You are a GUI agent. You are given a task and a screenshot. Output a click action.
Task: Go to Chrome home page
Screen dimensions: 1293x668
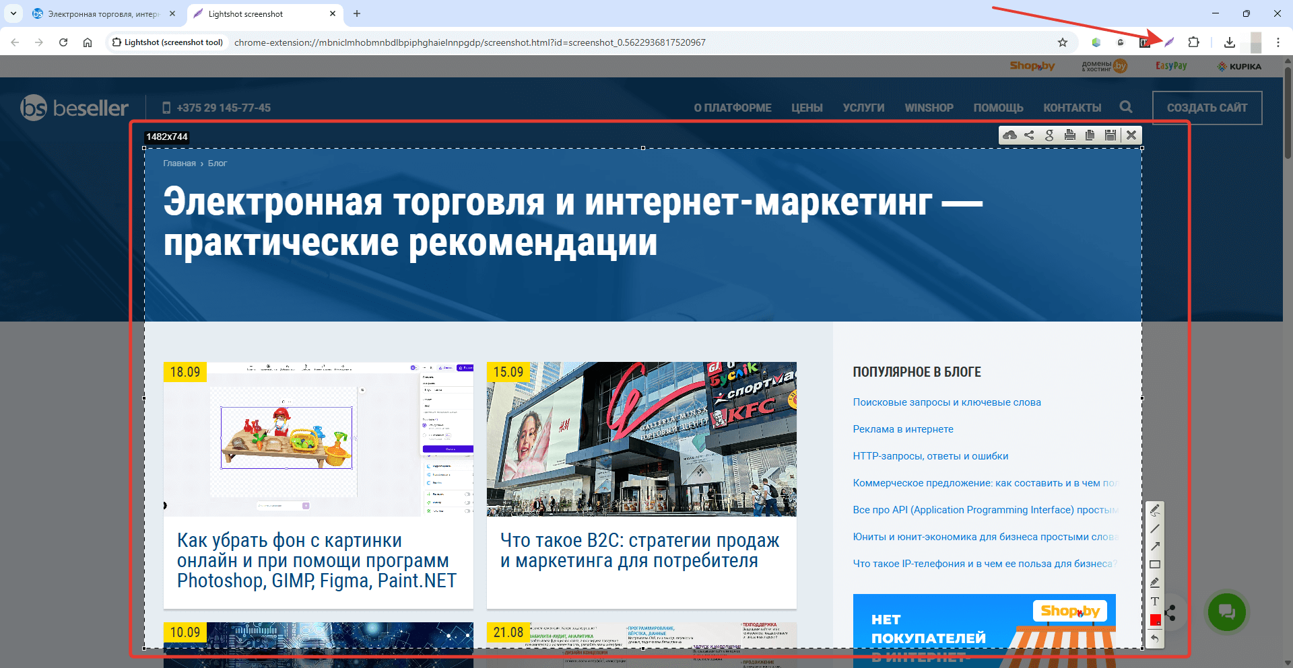(88, 42)
